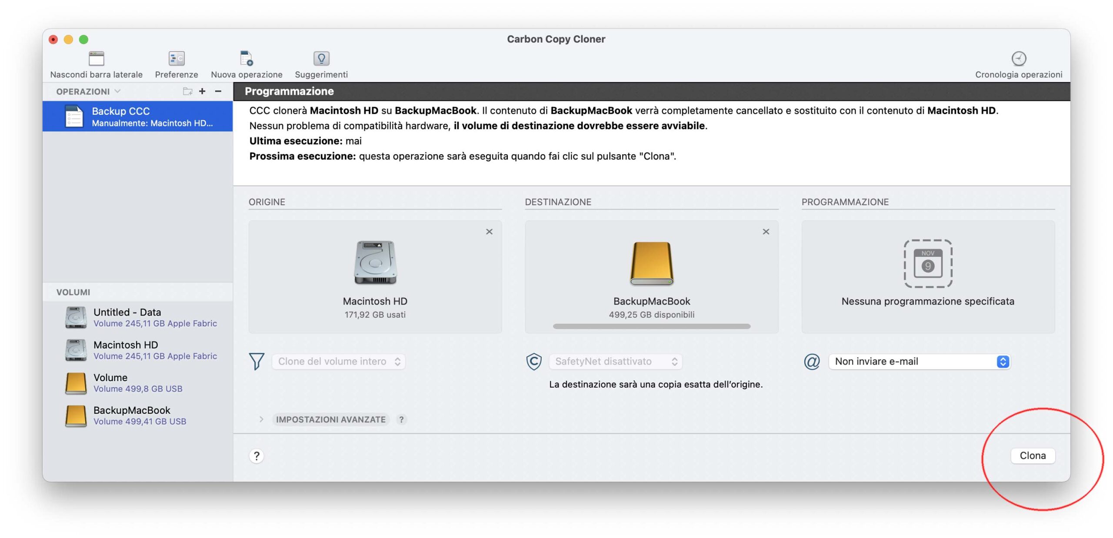Open the Non inviare e-mail dropdown
Viewport: 1113px width, 538px height.
(919, 361)
